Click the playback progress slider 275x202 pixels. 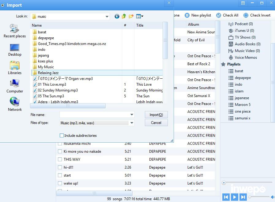point(247,183)
